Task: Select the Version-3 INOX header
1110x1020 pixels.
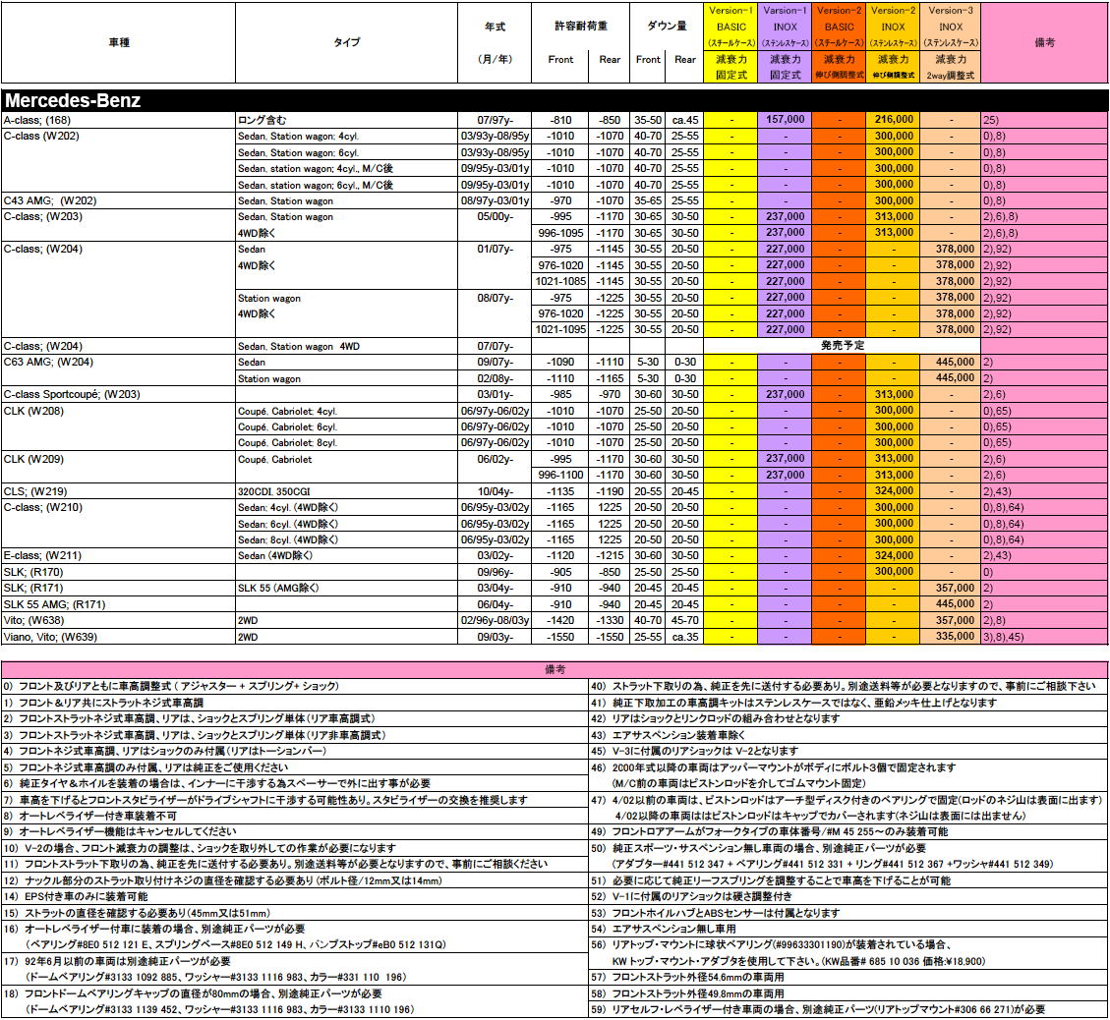Action: coord(951,42)
